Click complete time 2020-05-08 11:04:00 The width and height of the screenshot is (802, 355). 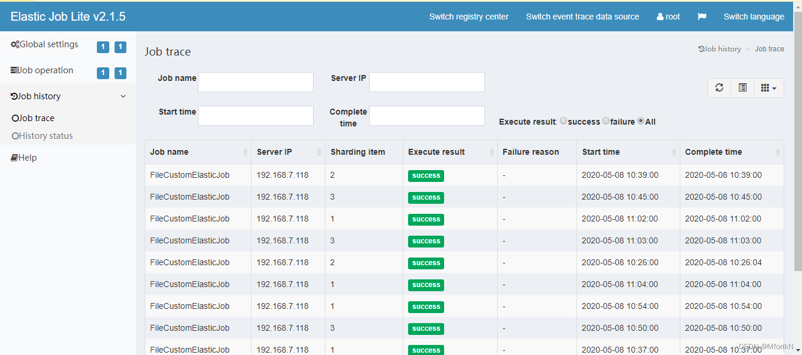click(723, 284)
